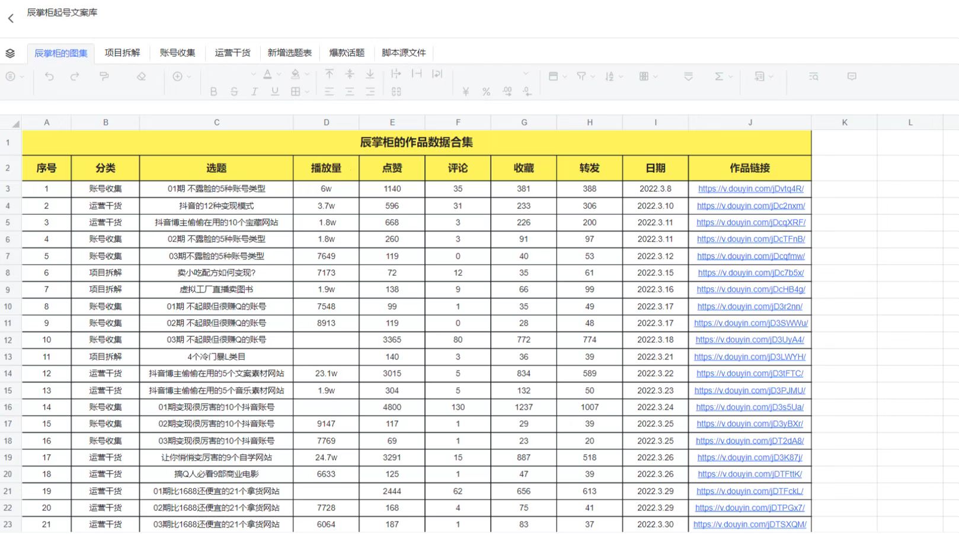This screenshot has width=959, height=534.
Task: Select column C header
Action: point(216,123)
